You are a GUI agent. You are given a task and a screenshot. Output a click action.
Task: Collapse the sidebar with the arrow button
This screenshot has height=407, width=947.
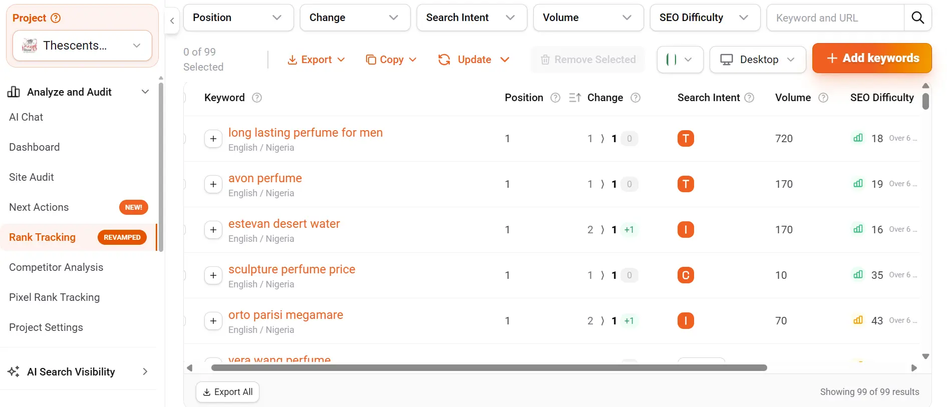point(172,21)
